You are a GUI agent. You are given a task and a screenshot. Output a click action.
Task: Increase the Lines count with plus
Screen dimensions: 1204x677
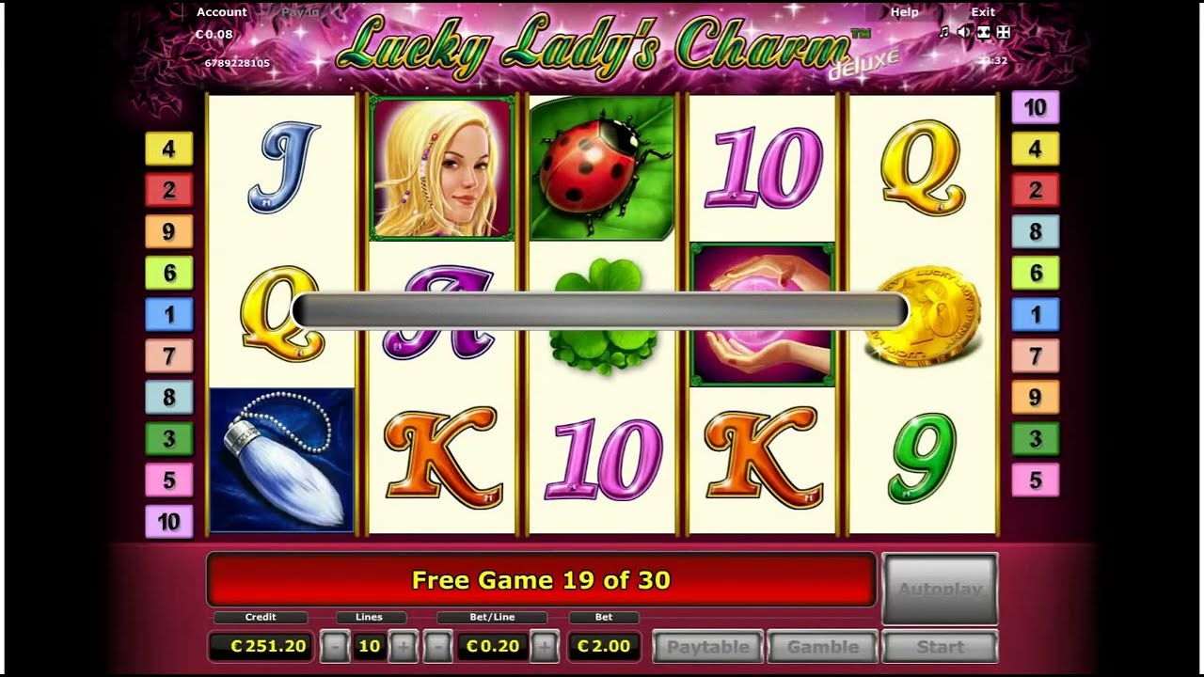[x=402, y=647]
